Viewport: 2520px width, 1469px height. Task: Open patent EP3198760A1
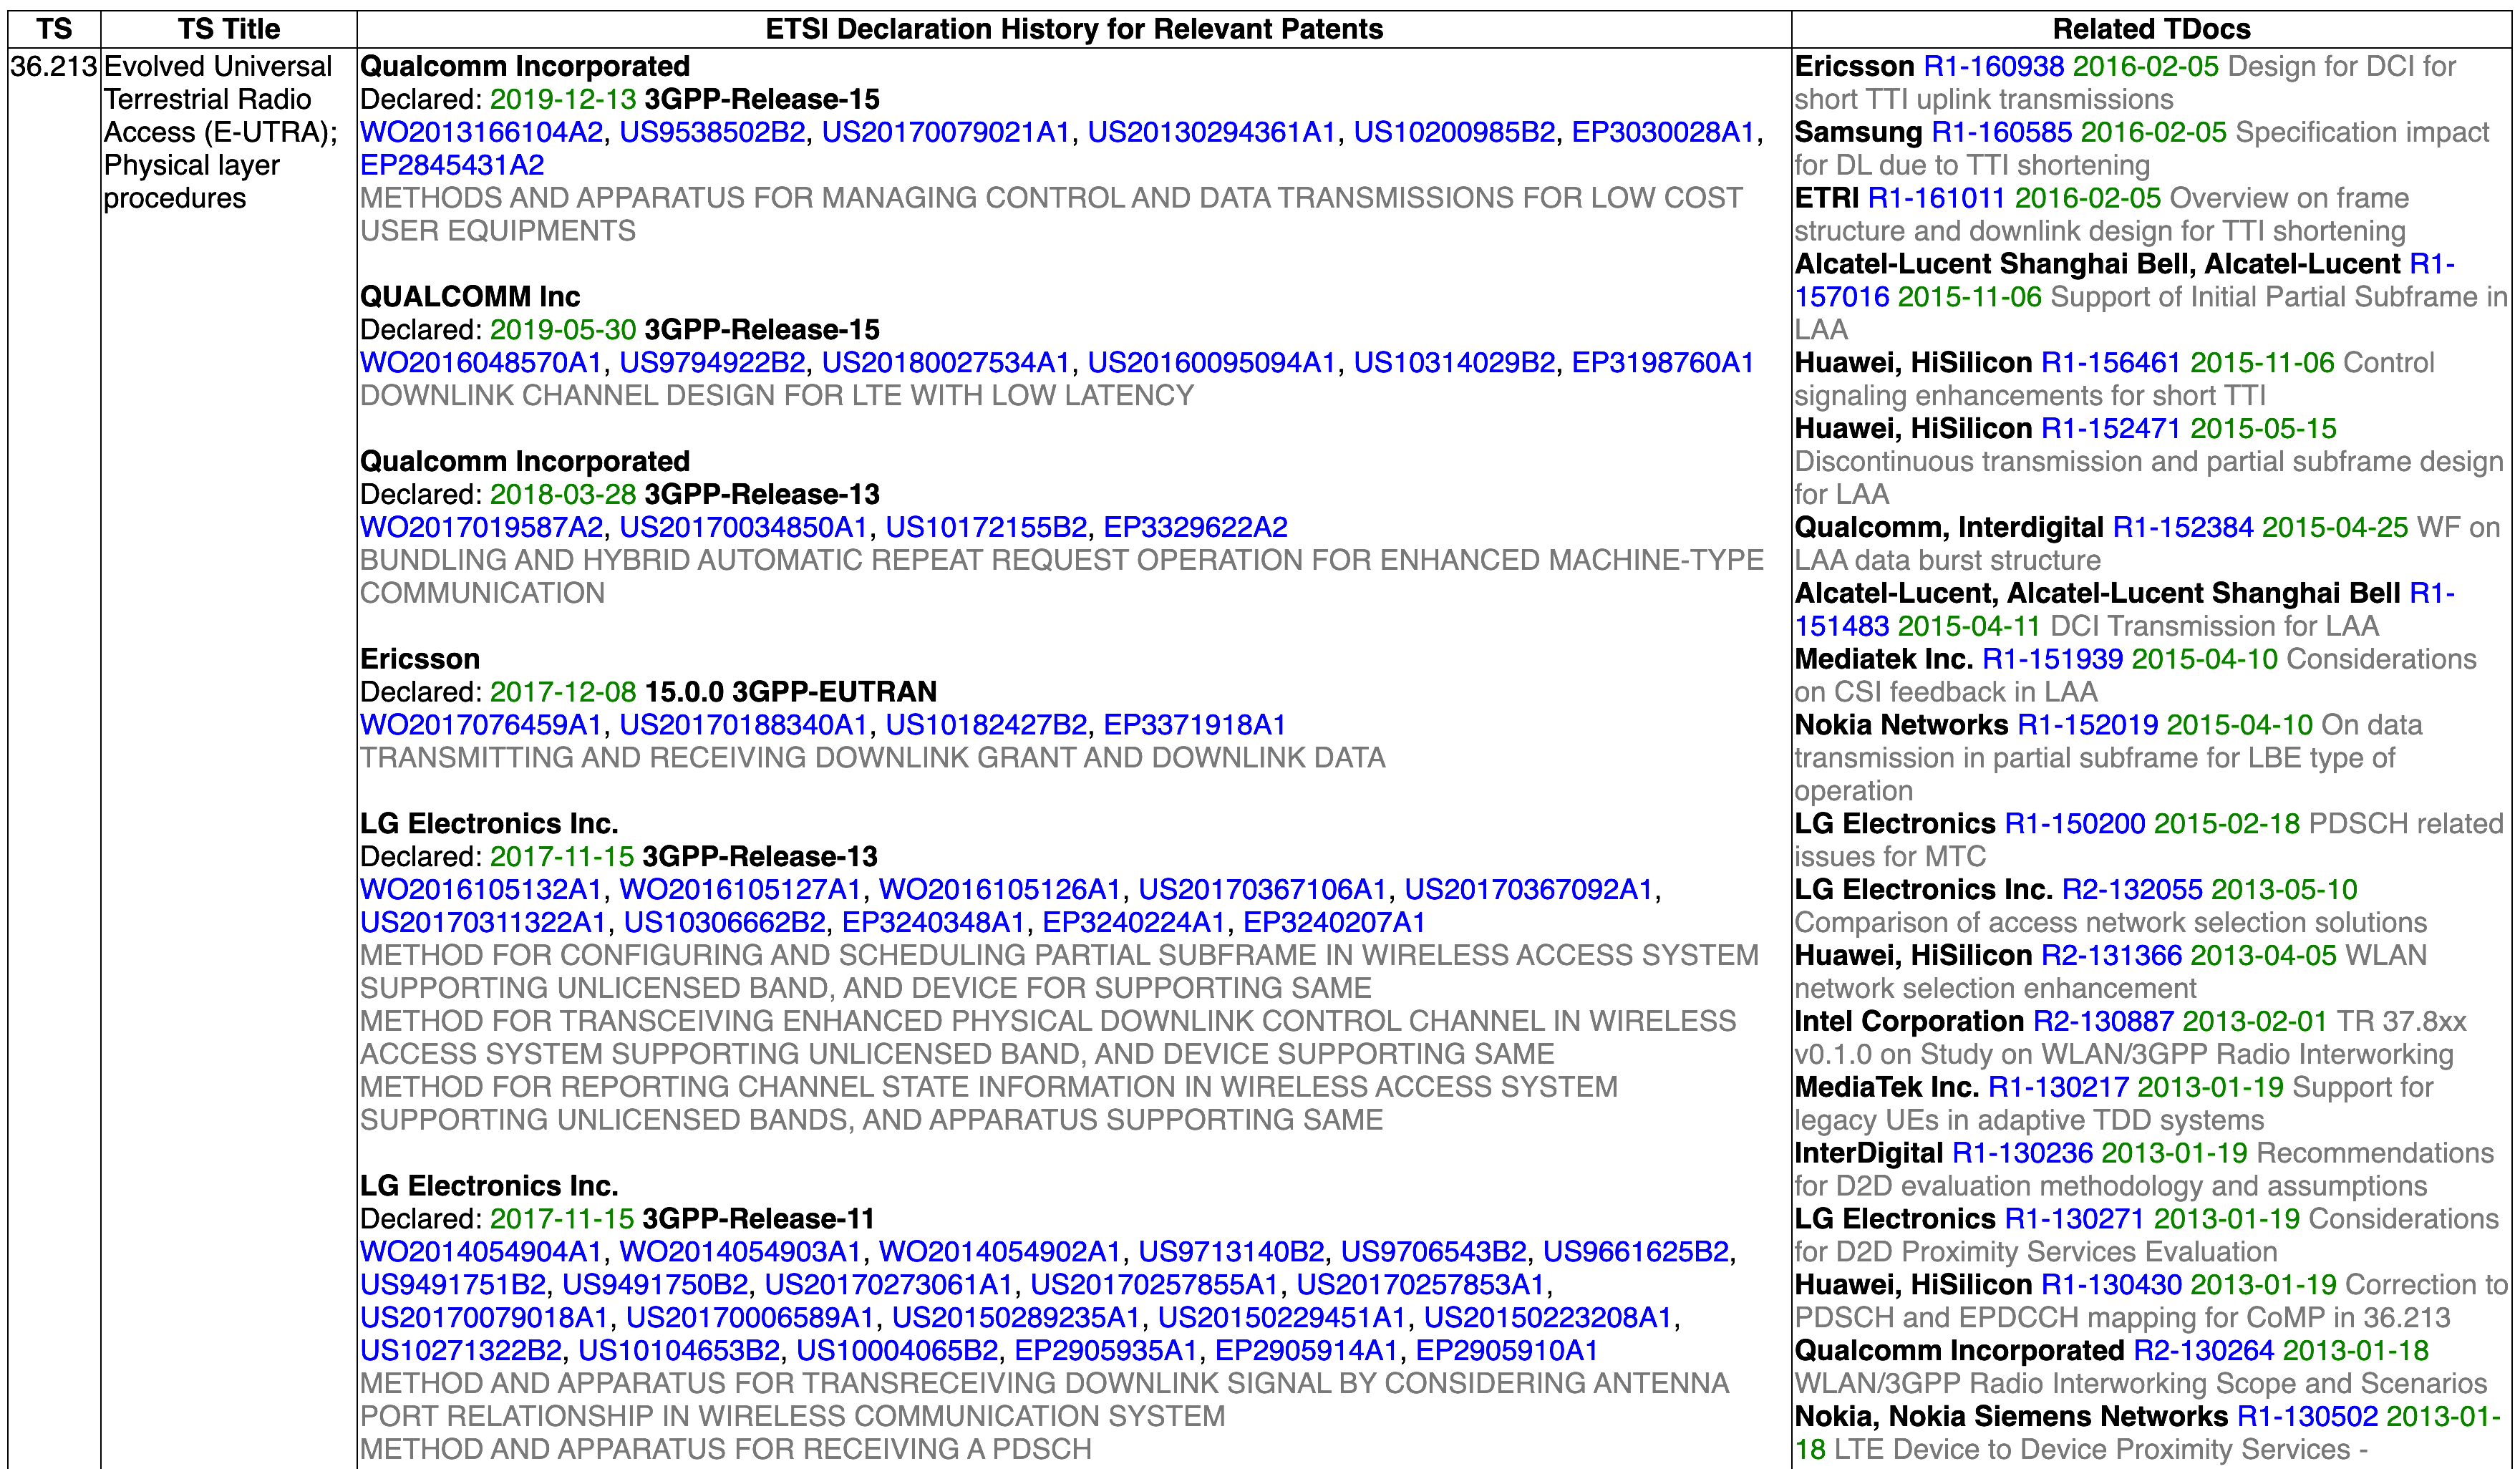pos(1663,362)
